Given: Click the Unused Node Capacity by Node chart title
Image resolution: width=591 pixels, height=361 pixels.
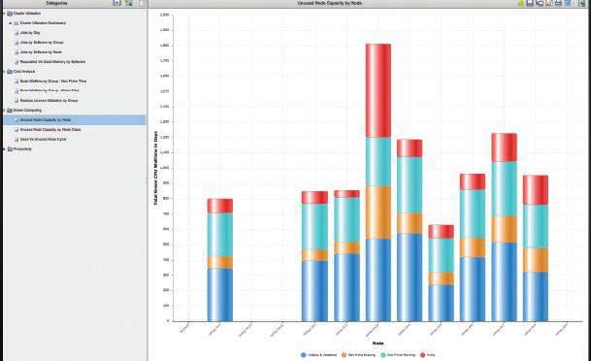Looking at the screenshot, I should 330,3.
